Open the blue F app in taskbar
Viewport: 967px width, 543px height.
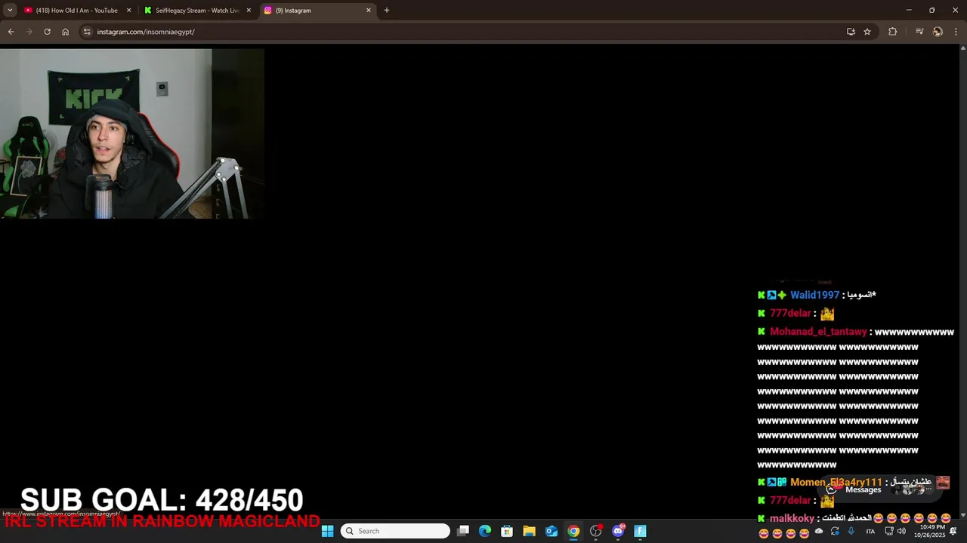pos(640,531)
